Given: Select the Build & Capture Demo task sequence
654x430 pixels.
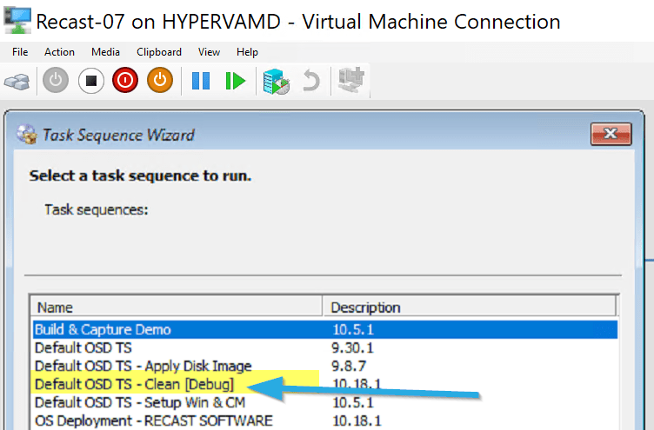Looking at the screenshot, I should click(x=103, y=329).
